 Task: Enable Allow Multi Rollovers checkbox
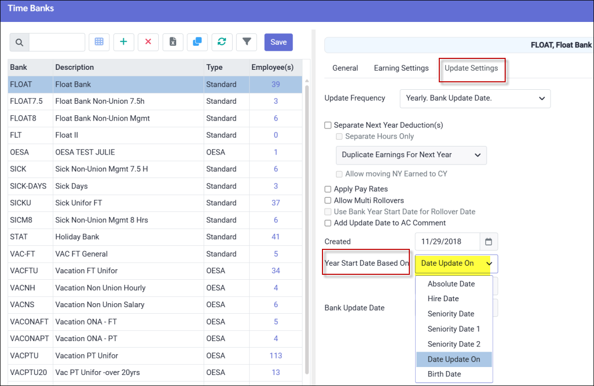(328, 200)
